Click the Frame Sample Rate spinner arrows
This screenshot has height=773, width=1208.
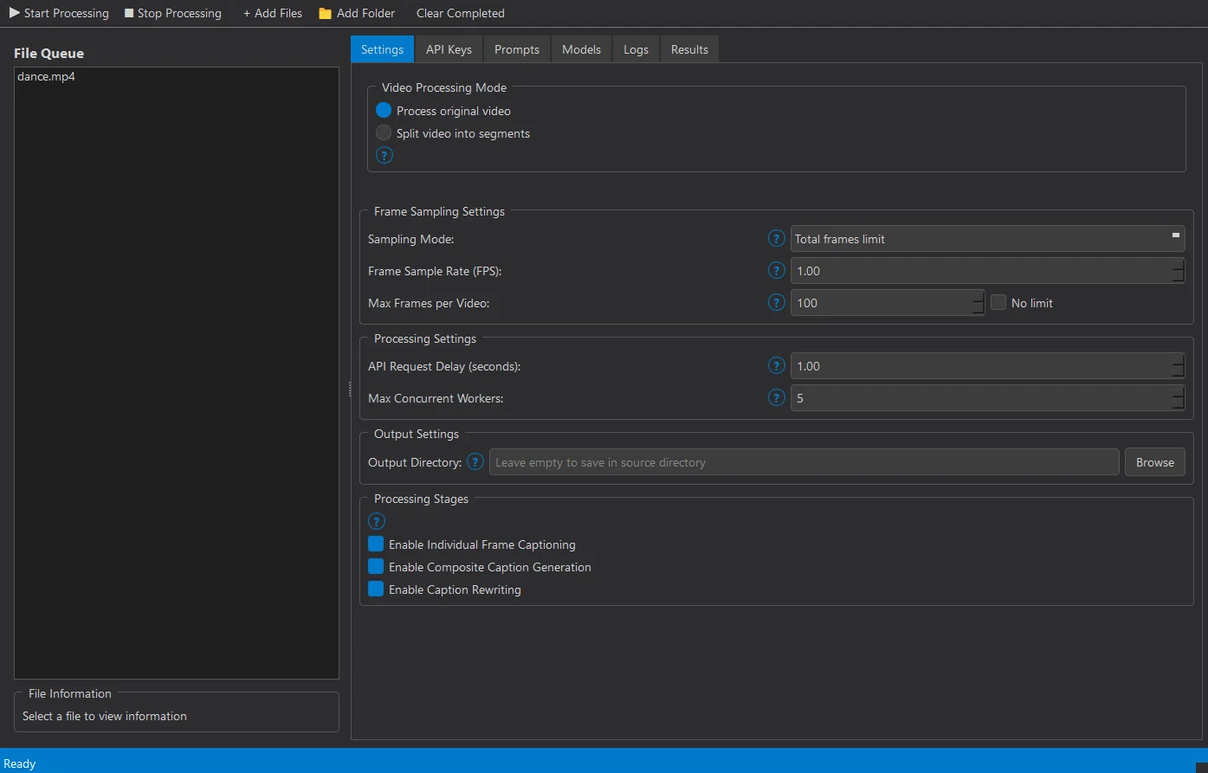pos(1178,271)
